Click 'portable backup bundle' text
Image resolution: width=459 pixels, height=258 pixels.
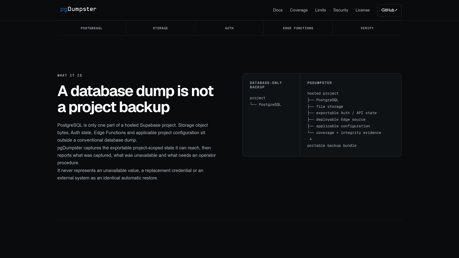pyautogui.click(x=332, y=146)
